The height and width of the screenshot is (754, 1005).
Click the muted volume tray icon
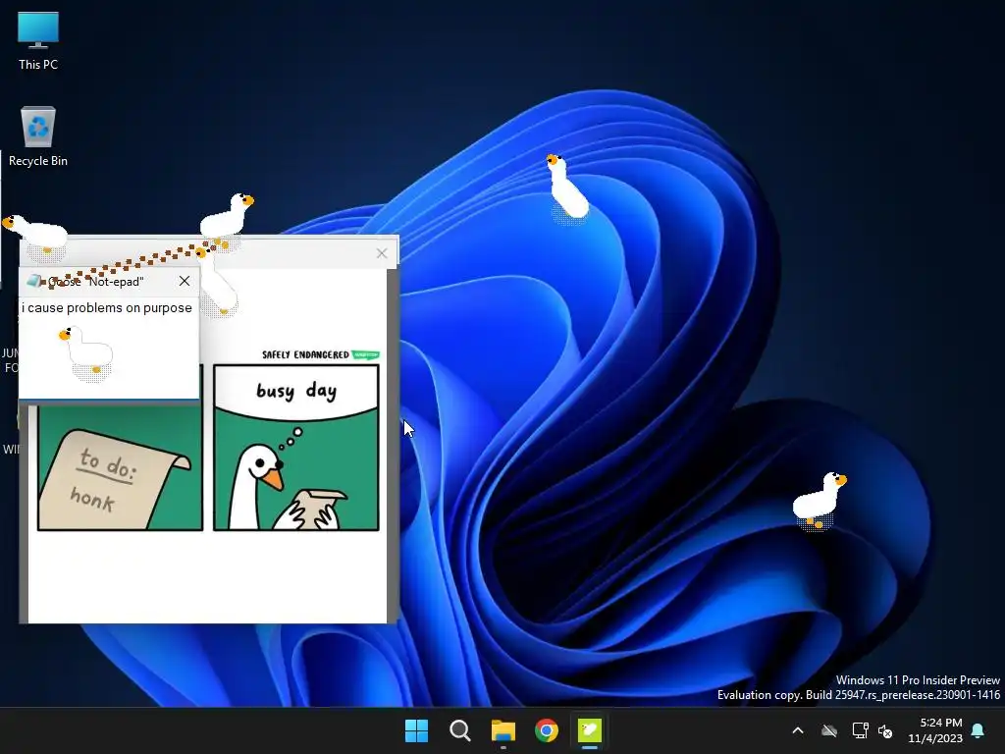click(x=885, y=730)
